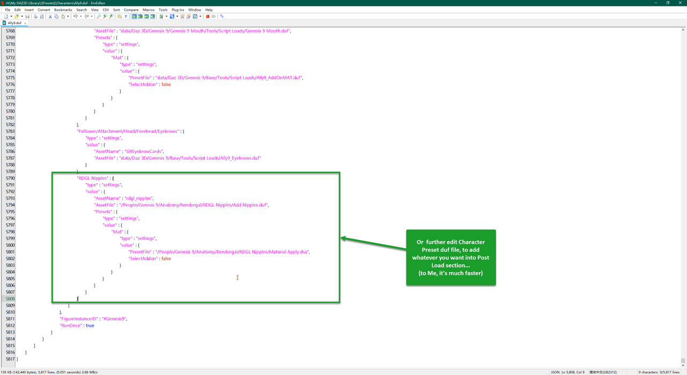Close the Ally9.duf tab
The height and width of the screenshot is (375, 687).
pos(26,23)
